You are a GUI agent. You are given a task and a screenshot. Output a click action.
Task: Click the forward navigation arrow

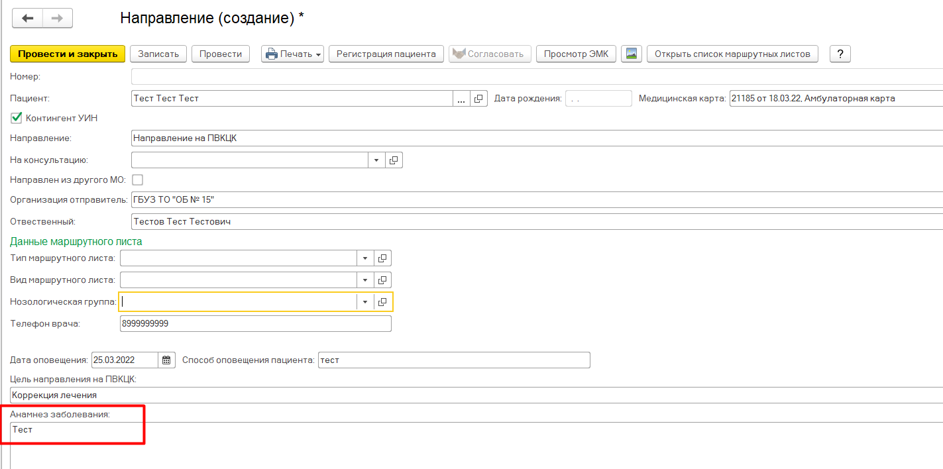(57, 19)
